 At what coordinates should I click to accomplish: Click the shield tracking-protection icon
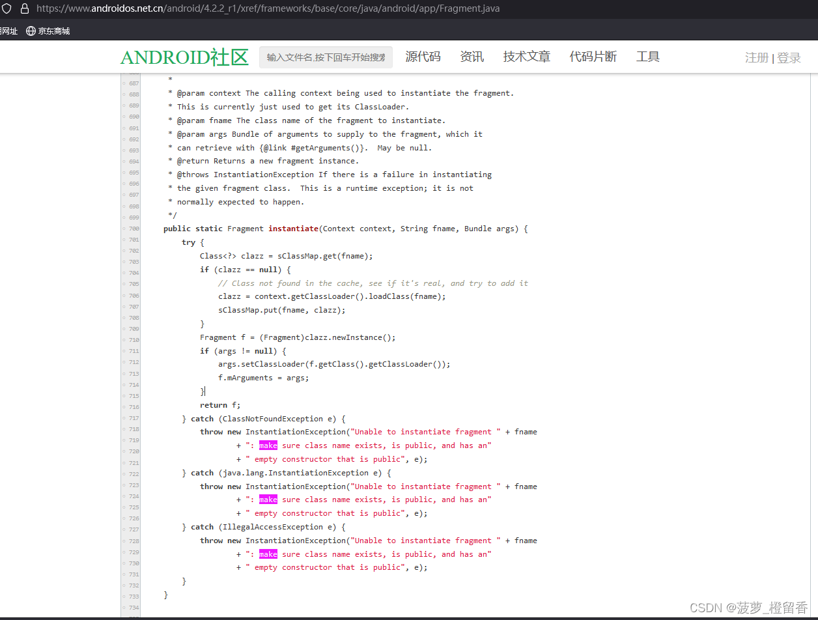click(x=6, y=9)
